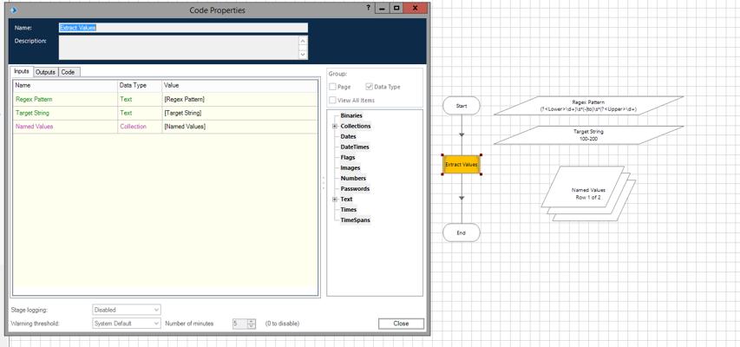The image size is (740, 347).
Task: Click the Close button
Action: pos(401,324)
